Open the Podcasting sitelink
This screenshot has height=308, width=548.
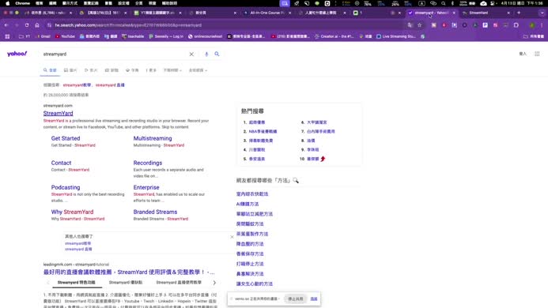(66, 187)
